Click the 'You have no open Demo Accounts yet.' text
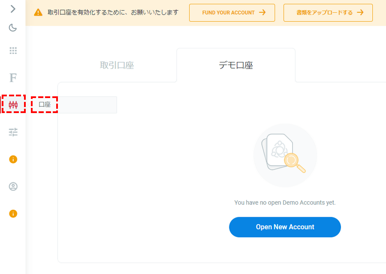This screenshot has width=386, height=274. 285,203
